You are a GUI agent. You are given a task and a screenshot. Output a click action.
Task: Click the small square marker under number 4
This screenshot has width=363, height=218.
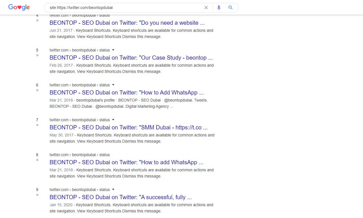click(x=37, y=20)
